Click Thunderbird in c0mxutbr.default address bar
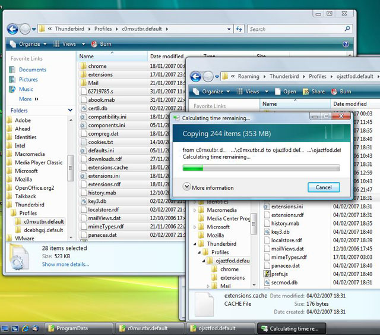The height and width of the screenshot is (335, 380). click(69, 29)
